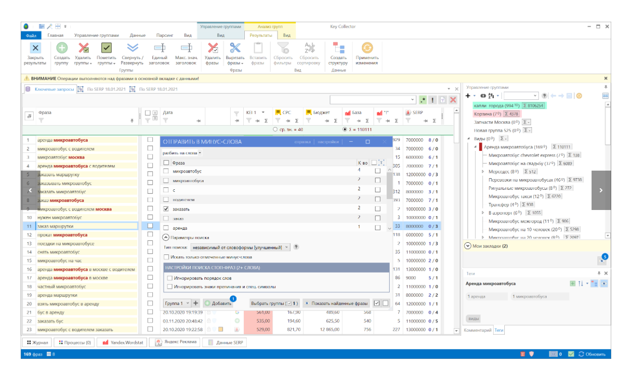This screenshot has width=639, height=369.
Task: Open Пометить группы dropdown button
Action: tap(106, 55)
